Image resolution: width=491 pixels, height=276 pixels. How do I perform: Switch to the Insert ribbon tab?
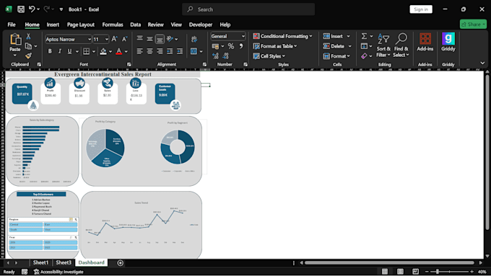[53, 25]
